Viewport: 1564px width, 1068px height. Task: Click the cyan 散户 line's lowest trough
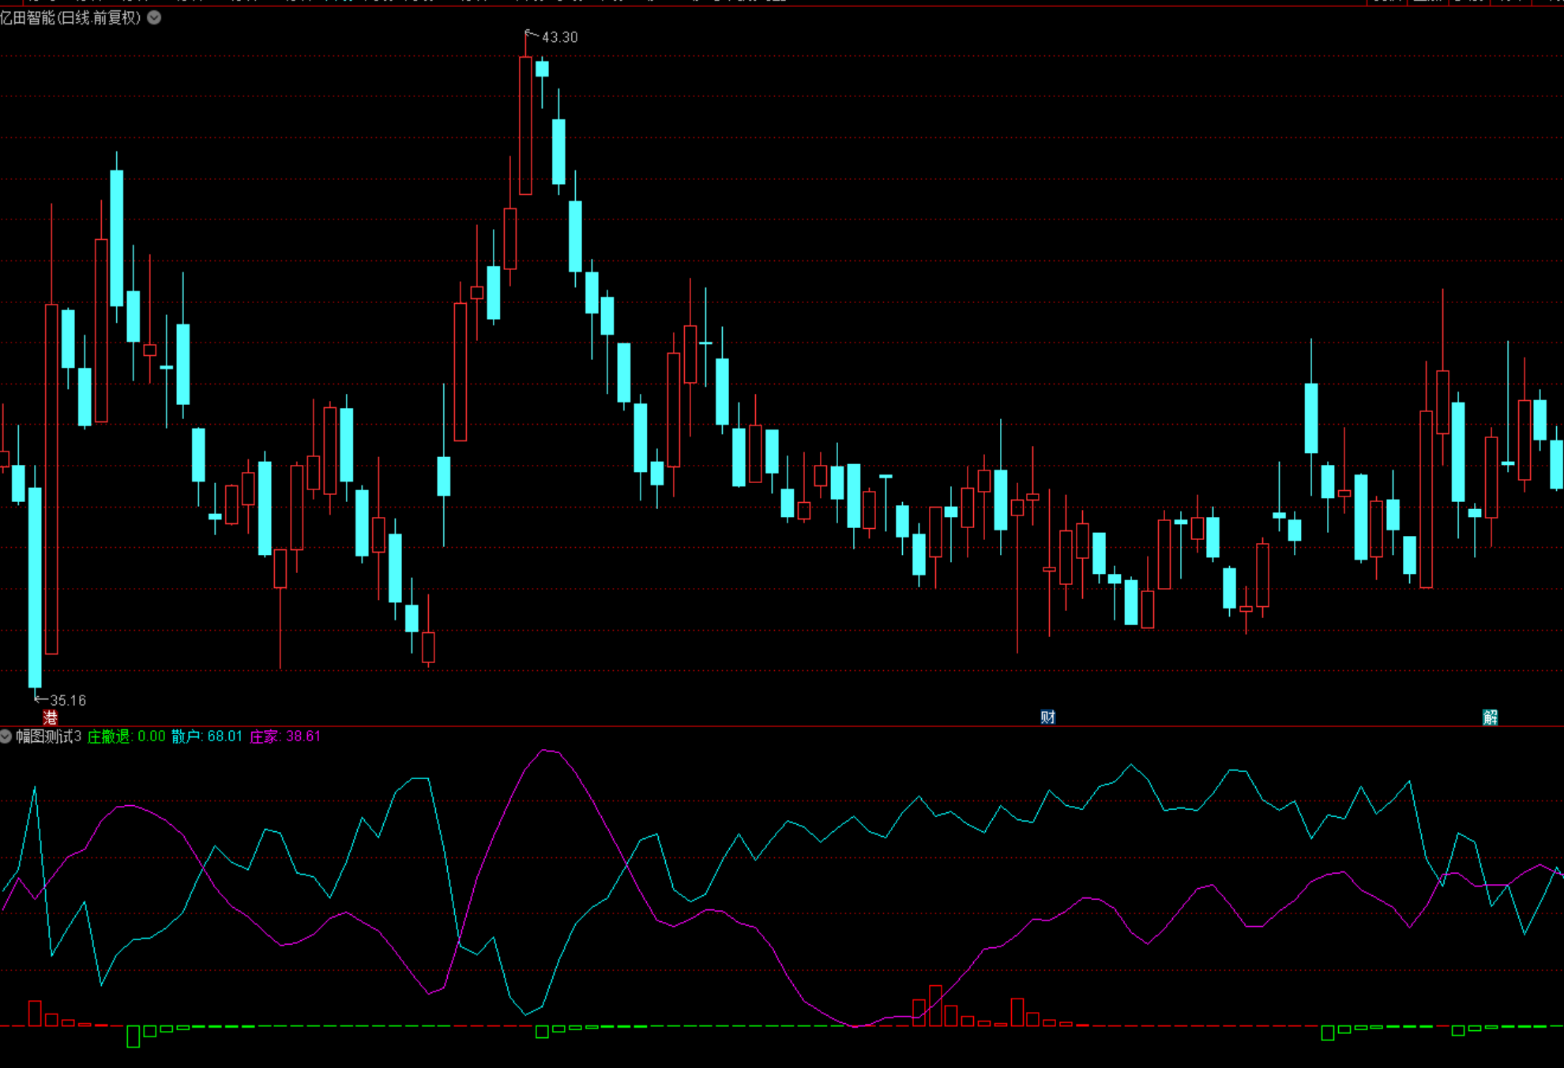pyautogui.click(x=526, y=1014)
